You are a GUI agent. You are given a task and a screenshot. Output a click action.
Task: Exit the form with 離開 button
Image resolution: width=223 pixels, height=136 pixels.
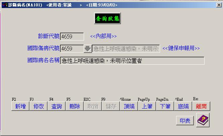(x=201, y=107)
